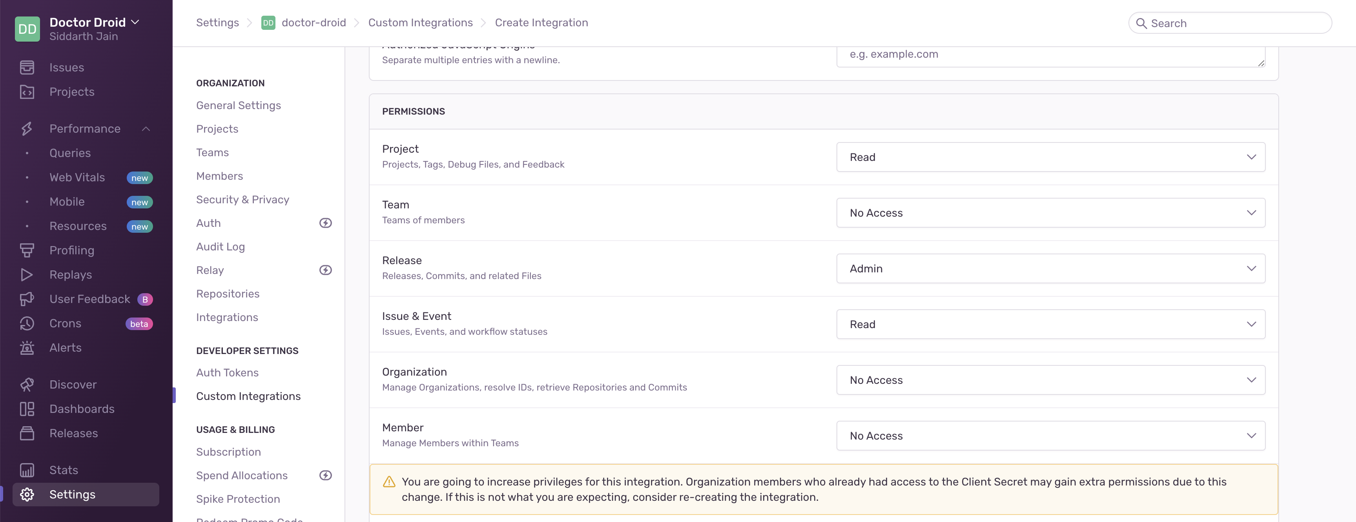Focus the Search input field
Image resolution: width=1356 pixels, height=522 pixels.
coord(1230,23)
